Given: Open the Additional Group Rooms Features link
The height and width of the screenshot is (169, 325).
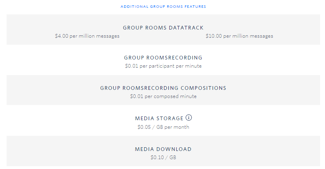Looking at the screenshot, I should pos(164,7).
